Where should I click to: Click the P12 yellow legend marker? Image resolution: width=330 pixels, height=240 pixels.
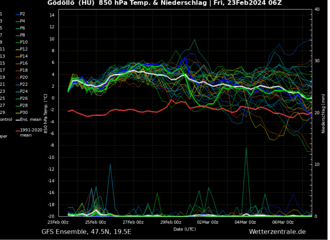[x=17, y=50]
